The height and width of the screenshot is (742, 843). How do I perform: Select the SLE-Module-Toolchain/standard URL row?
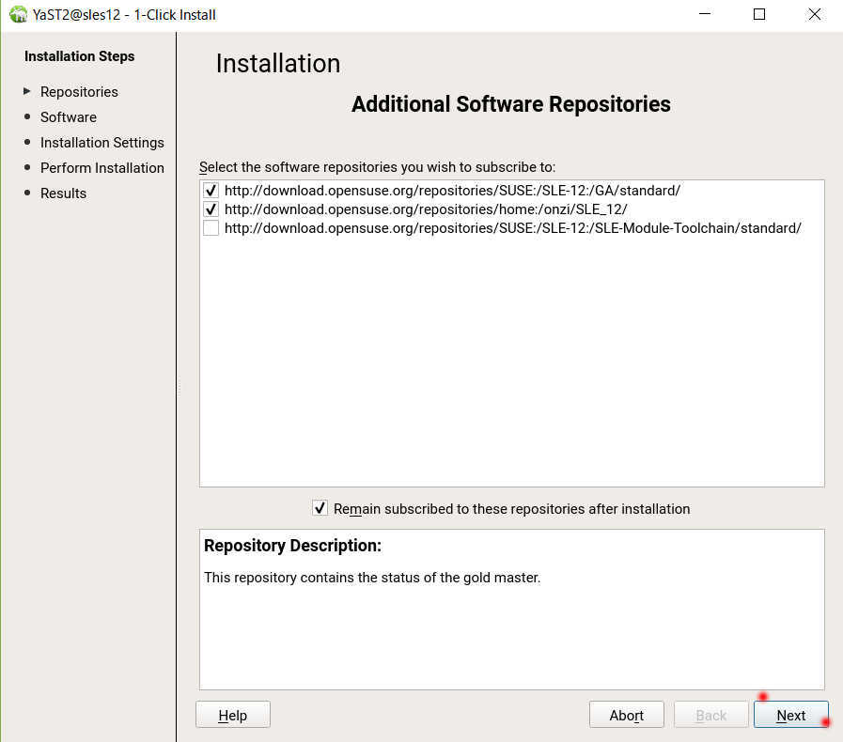tap(513, 228)
